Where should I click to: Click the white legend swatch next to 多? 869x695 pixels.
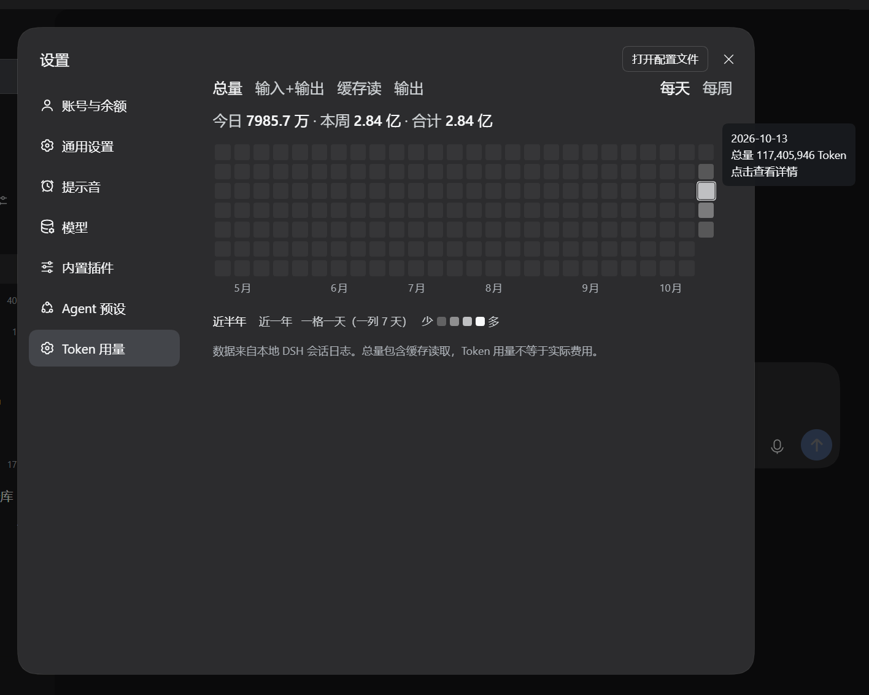point(480,321)
